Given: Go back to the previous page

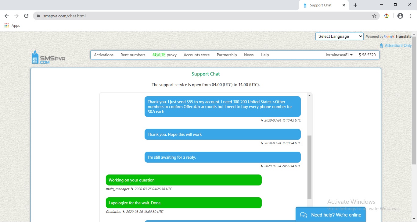Looking at the screenshot, I should point(7,16).
